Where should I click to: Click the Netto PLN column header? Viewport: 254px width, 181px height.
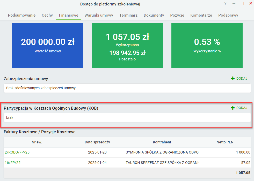click(225, 142)
